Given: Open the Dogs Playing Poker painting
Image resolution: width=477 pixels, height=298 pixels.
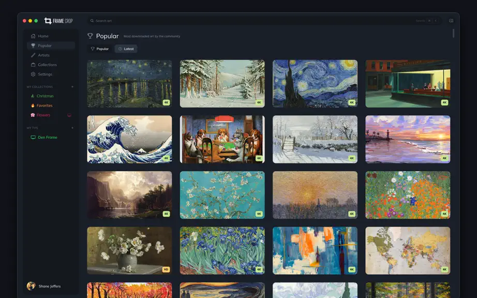Looking at the screenshot, I should pos(222,139).
